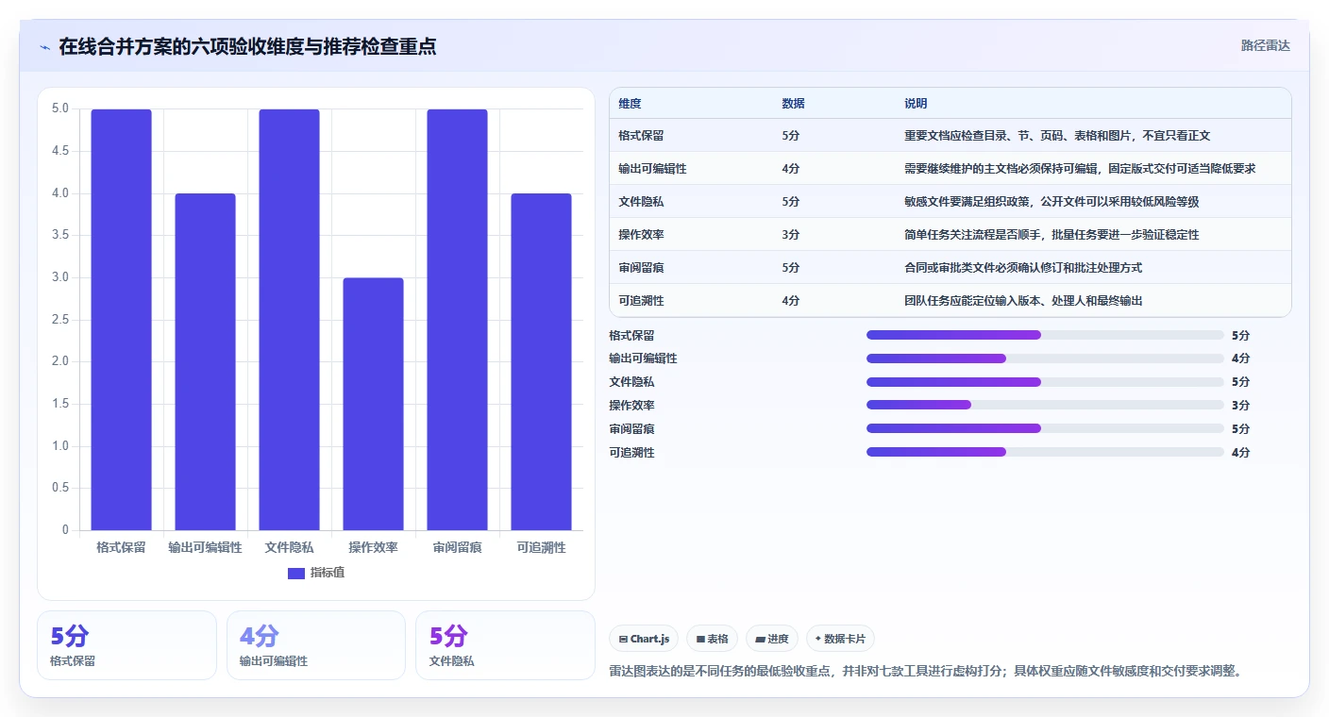The height and width of the screenshot is (717, 1329).
Task: Click the 5.0 y-axis label
Action: coord(59,108)
